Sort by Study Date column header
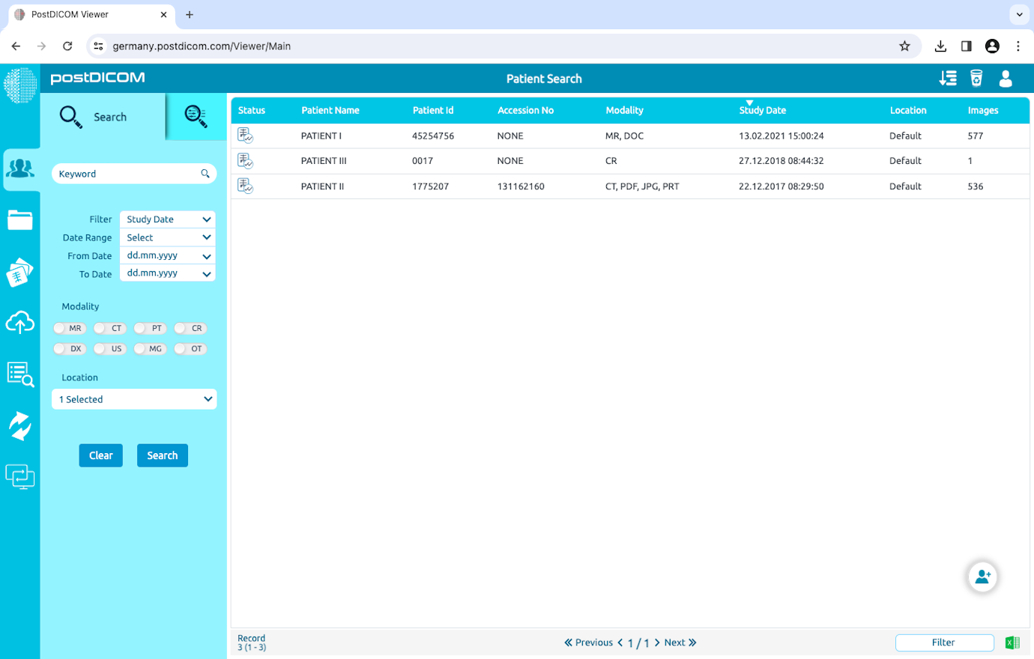Image resolution: width=1034 pixels, height=659 pixels. [762, 110]
